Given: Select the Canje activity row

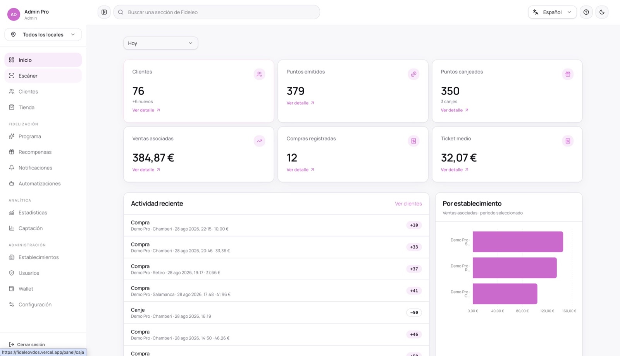Looking at the screenshot, I should [276, 313].
